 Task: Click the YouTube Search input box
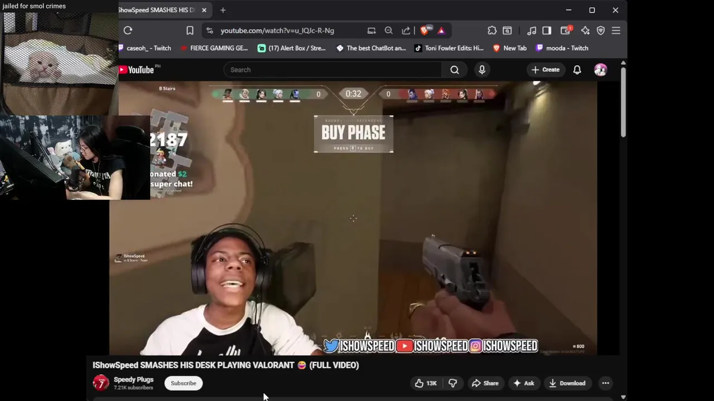pos(333,70)
